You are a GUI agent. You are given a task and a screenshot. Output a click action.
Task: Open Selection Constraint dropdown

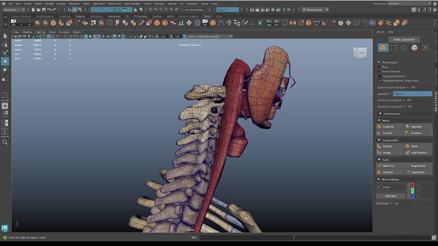(x=403, y=100)
